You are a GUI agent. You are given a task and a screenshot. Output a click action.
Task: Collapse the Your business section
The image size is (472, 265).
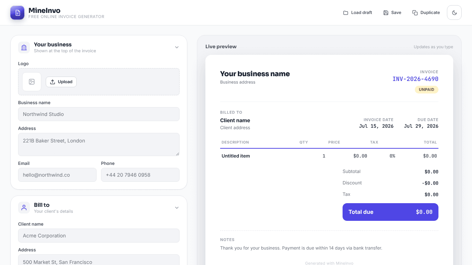click(177, 47)
